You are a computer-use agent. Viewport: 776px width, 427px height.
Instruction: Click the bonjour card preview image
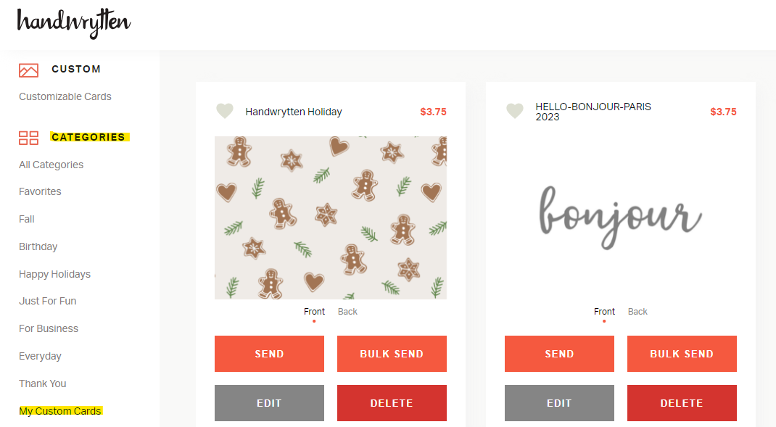(621, 217)
